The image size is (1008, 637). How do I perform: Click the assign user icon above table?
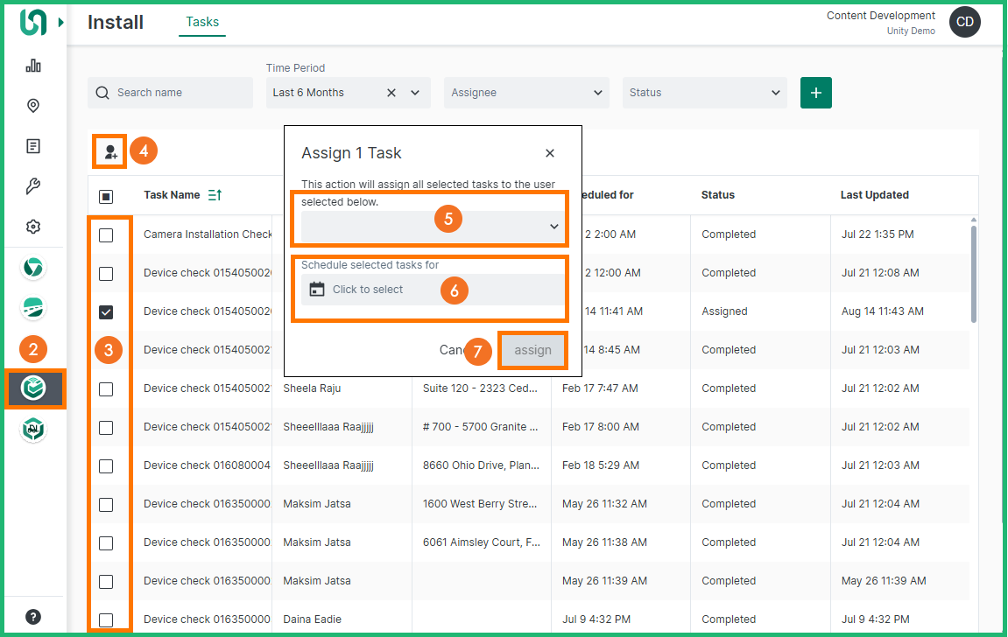click(x=110, y=151)
